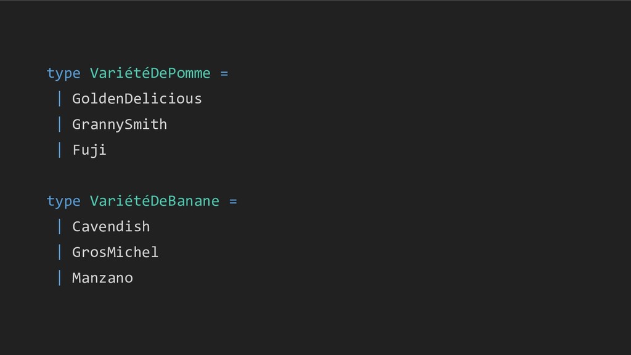The width and height of the screenshot is (631, 355).
Task: Click the pipe before Fuji
Action: (x=60, y=150)
